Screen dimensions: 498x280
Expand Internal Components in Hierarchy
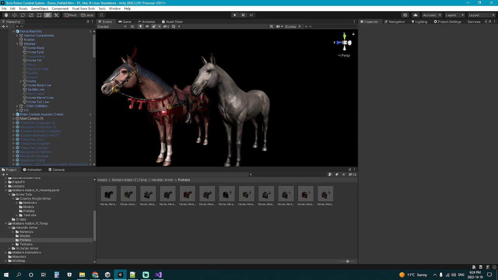click(x=17, y=35)
